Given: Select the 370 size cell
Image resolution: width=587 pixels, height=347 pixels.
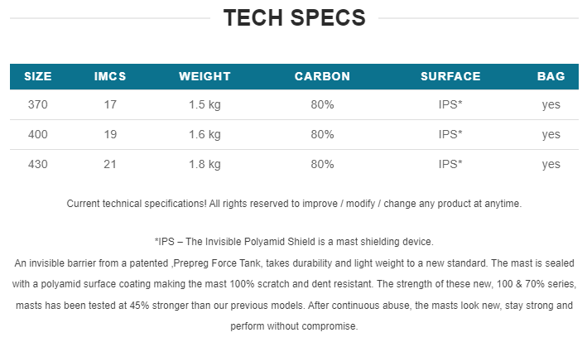Looking at the screenshot, I should [x=38, y=104].
